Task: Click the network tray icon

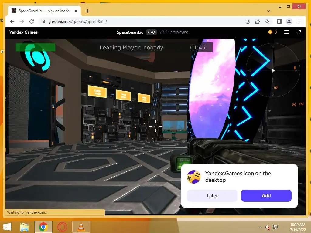Action: tap(275, 227)
